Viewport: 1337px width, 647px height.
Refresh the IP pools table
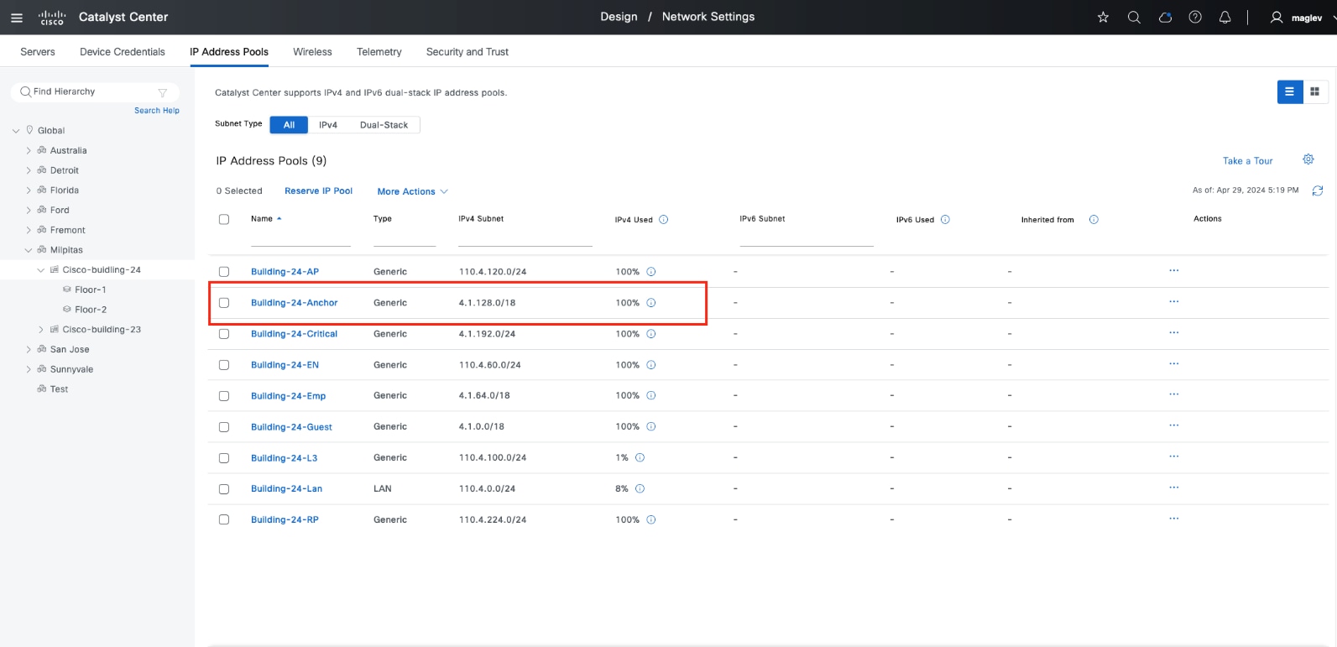[x=1317, y=191]
